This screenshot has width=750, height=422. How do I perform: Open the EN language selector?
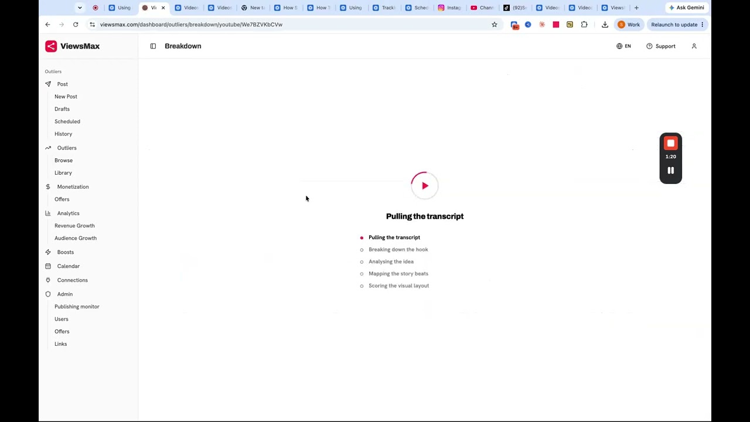click(x=623, y=46)
